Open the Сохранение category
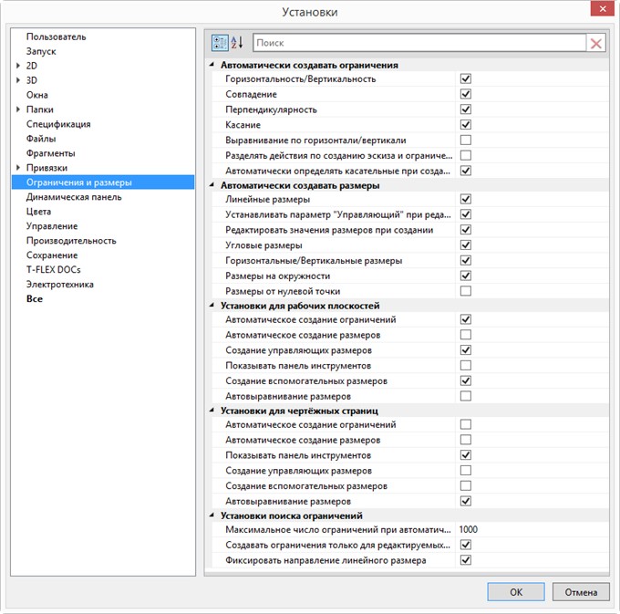620x614 pixels. pyautogui.click(x=52, y=255)
